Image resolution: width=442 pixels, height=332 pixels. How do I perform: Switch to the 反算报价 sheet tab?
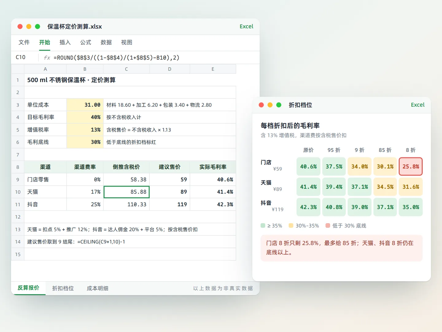click(x=29, y=288)
